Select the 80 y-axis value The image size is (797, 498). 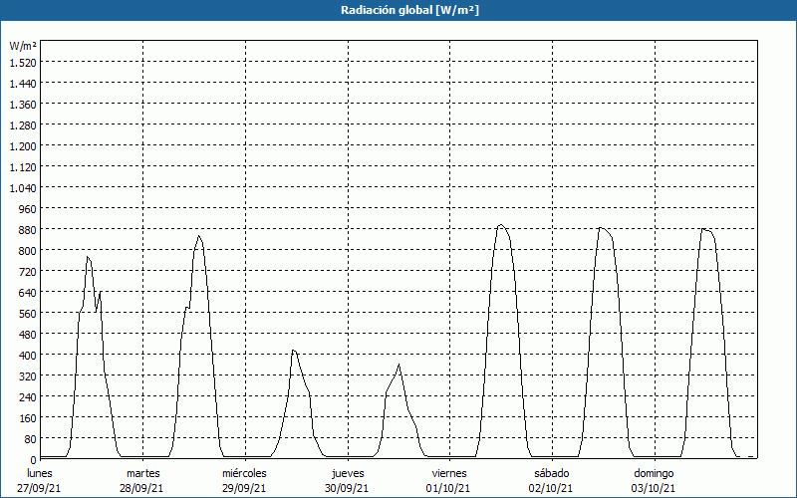[30, 439]
